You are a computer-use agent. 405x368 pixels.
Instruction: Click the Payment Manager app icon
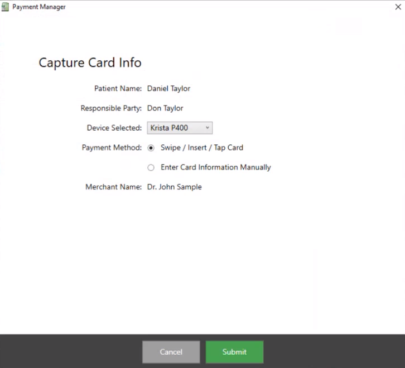click(6, 7)
